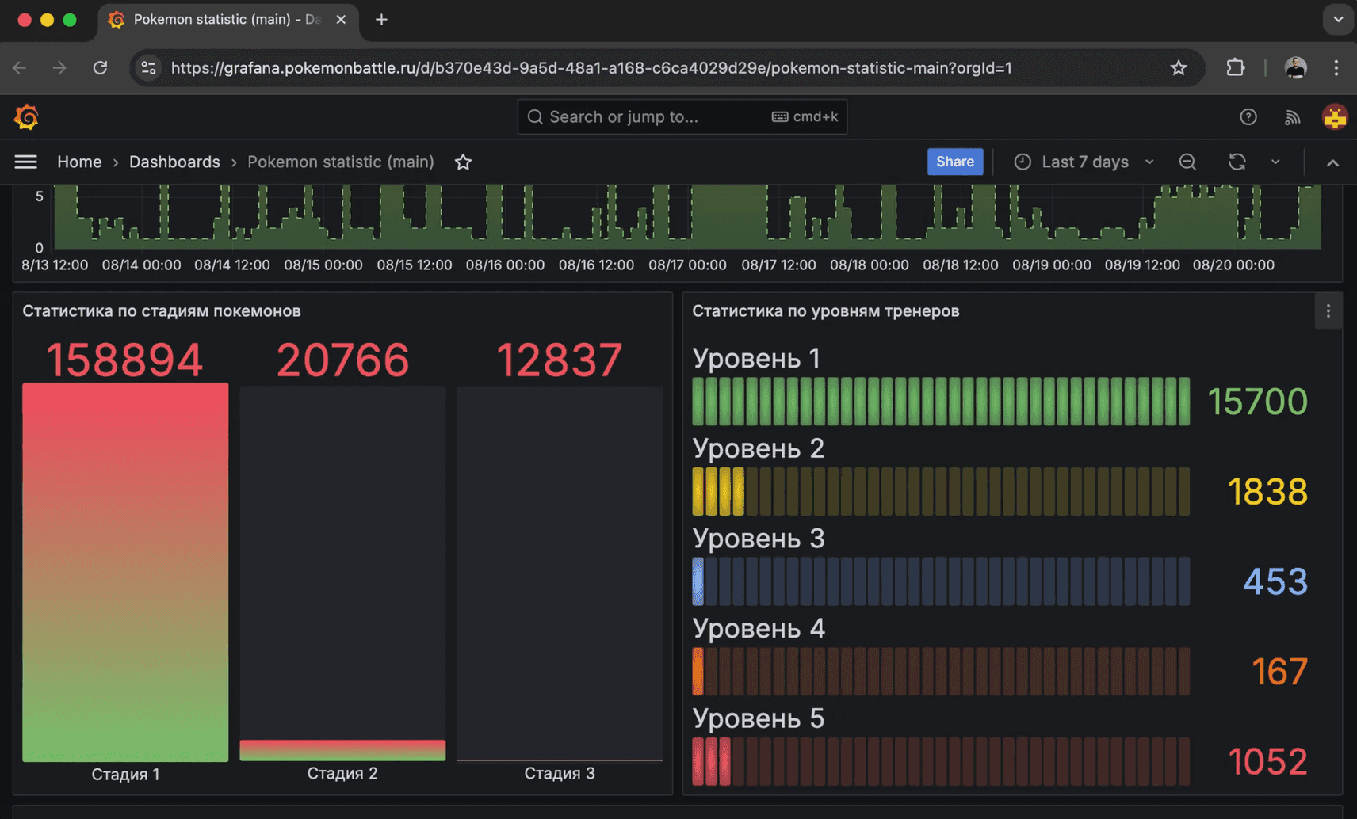Open the user profile avatar in Grafana

click(1334, 117)
